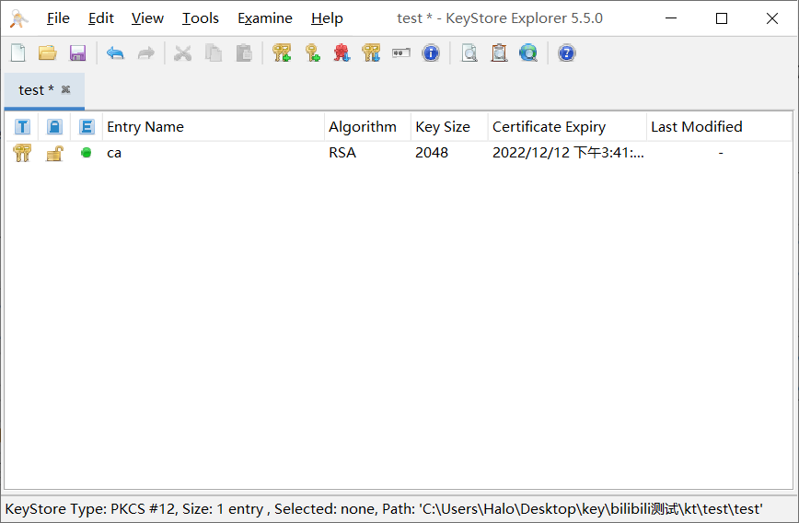Click the Cut scissors icon
This screenshot has height=523, width=799.
click(183, 53)
